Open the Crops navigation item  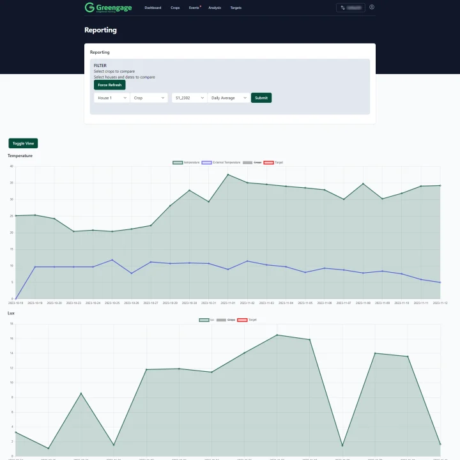175,8
